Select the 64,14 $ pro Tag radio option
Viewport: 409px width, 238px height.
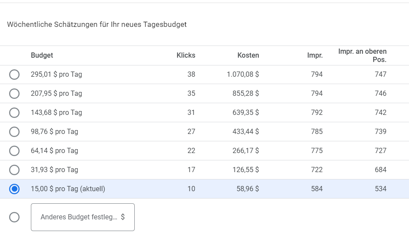tap(14, 151)
